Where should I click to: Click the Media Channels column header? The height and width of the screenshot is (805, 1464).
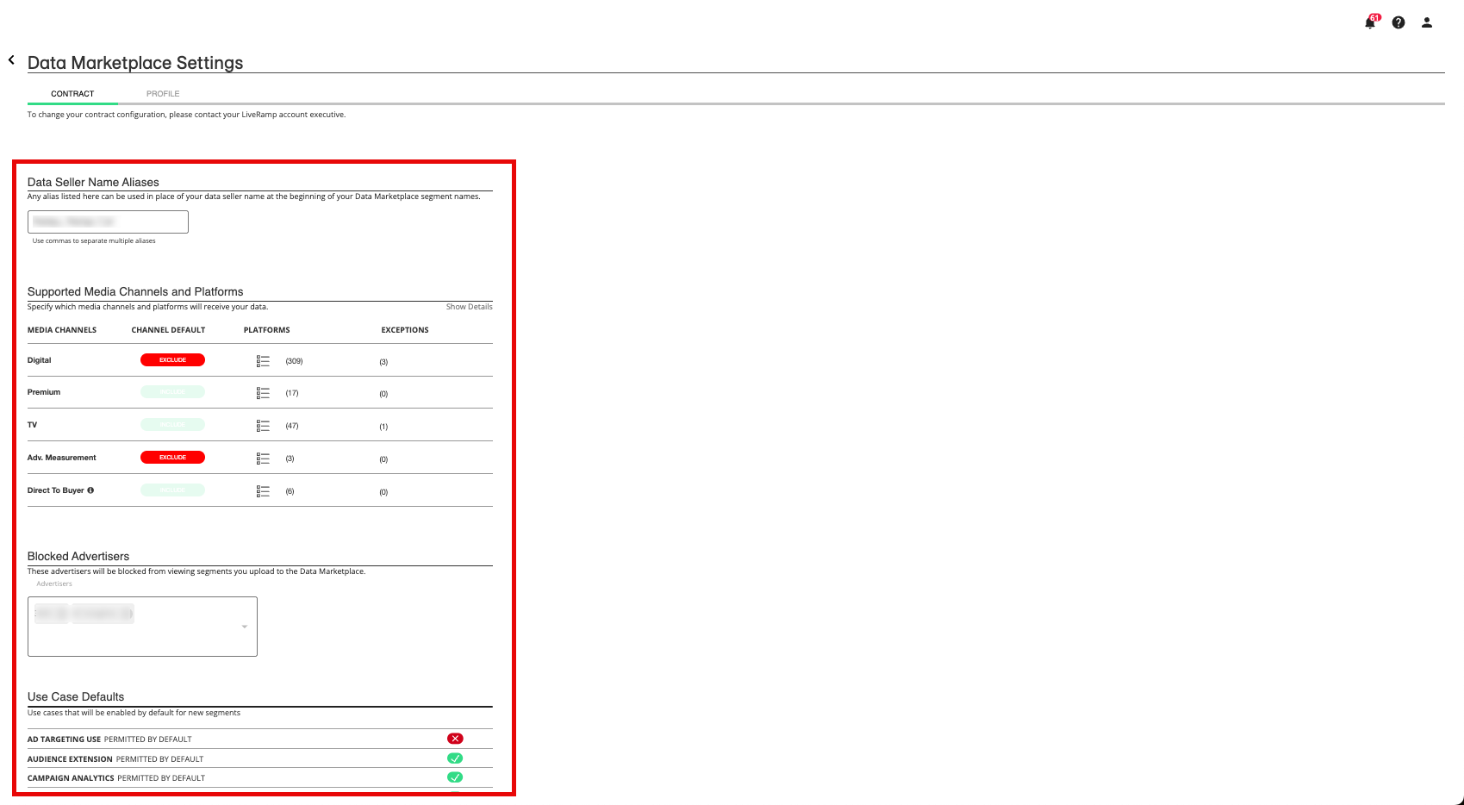pos(62,330)
